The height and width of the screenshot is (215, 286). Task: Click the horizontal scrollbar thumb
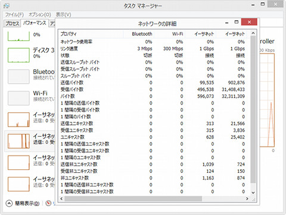point(133,198)
